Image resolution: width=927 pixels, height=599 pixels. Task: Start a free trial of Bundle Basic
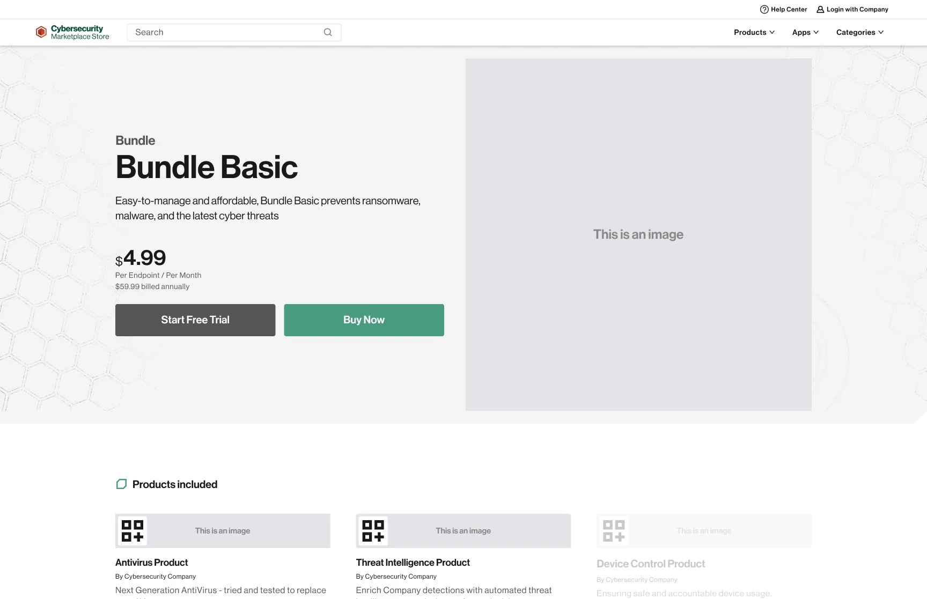pyautogui.click(x=195, y=320)
